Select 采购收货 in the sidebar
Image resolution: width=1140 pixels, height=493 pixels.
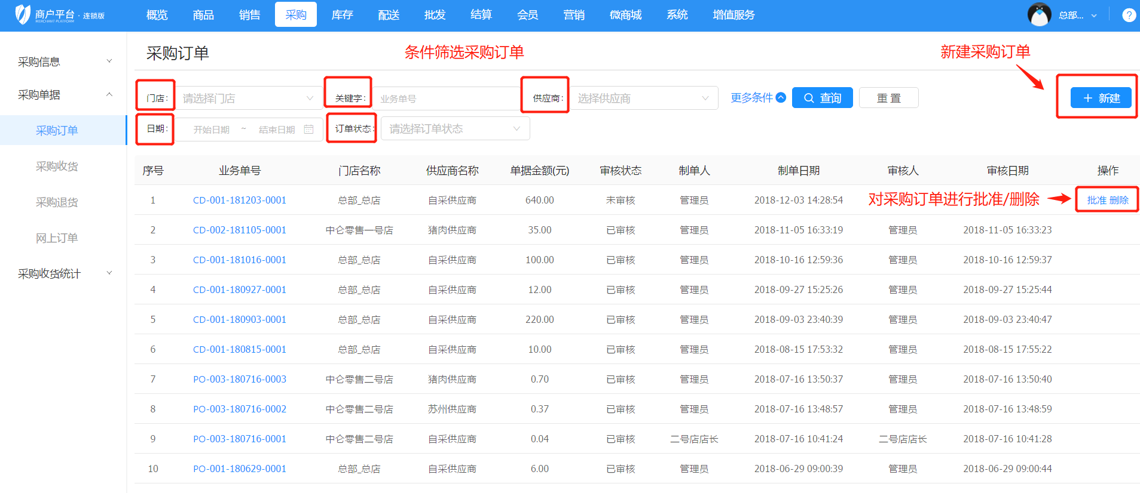(57, 167)
